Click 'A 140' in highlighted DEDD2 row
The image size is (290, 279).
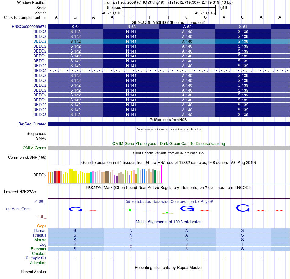(187, 41)
